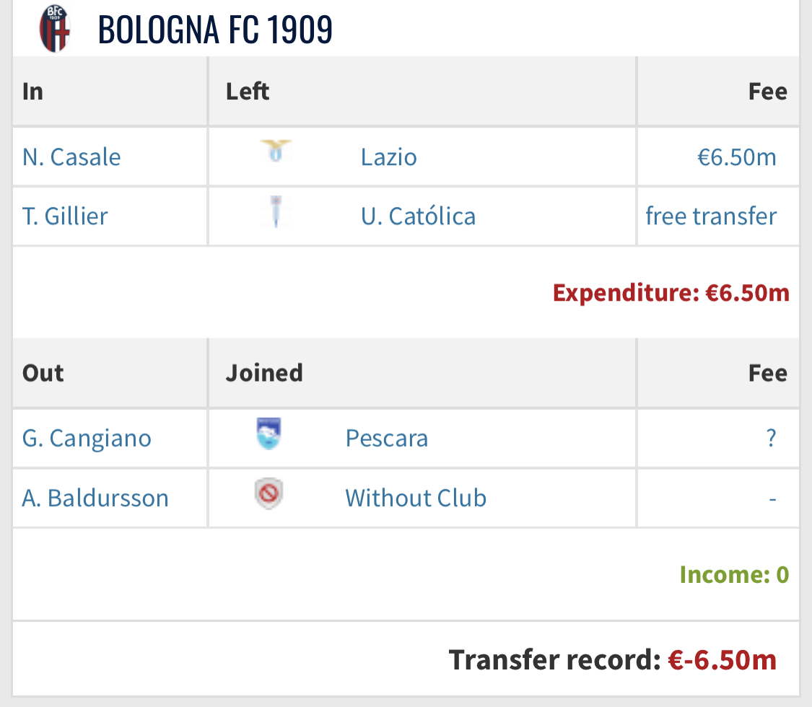The height and width of the screenshot is (707, 812).
Task: Open G. Cangiano player profile
Action: (x=87, y=439)
